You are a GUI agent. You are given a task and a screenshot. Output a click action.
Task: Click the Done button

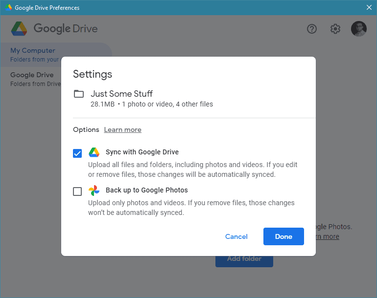(x=283, y=236)
